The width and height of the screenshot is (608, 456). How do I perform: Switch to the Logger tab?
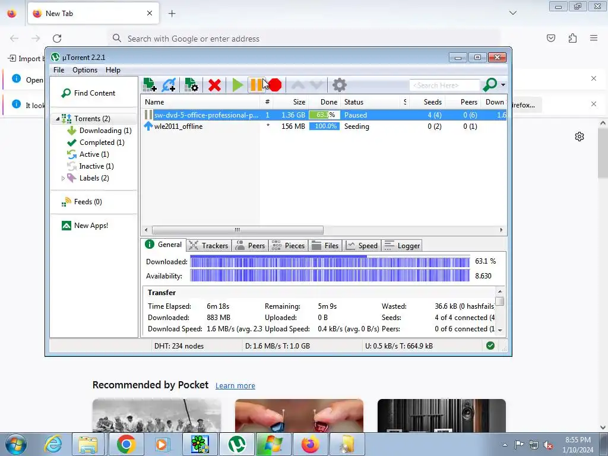pos(402,245)
